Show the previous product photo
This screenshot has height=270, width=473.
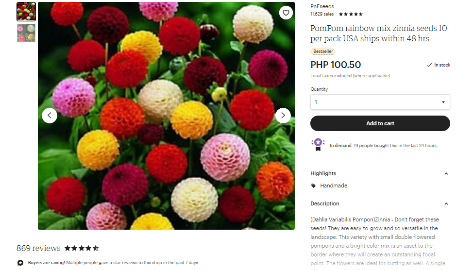click(x=50, y=116)
